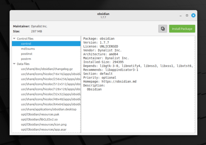
Task: Click the Homepage https://obsidian.md line
Action: [110, 81]
